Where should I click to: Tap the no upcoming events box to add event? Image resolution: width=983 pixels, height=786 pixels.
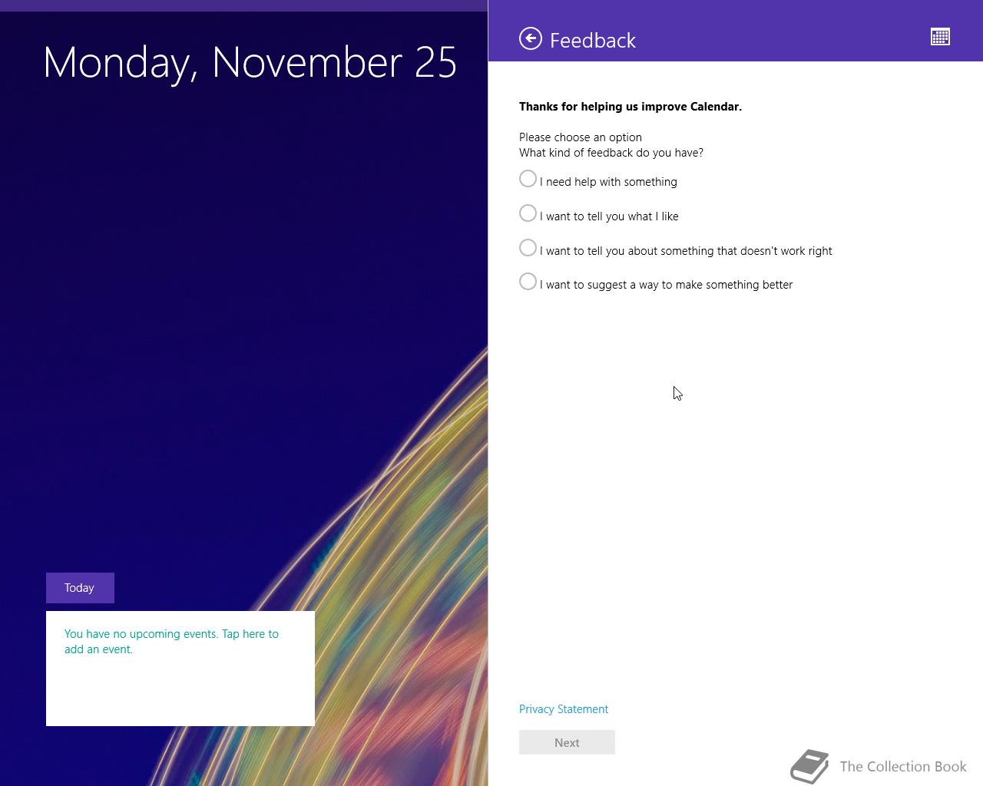point(180,669)
